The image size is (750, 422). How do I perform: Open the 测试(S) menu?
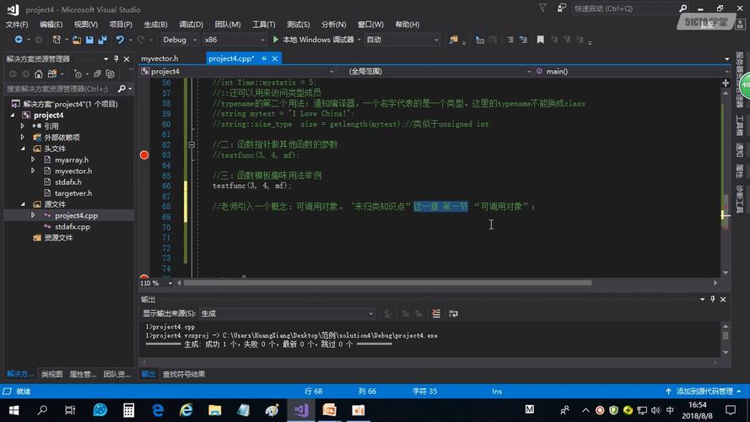299,24
